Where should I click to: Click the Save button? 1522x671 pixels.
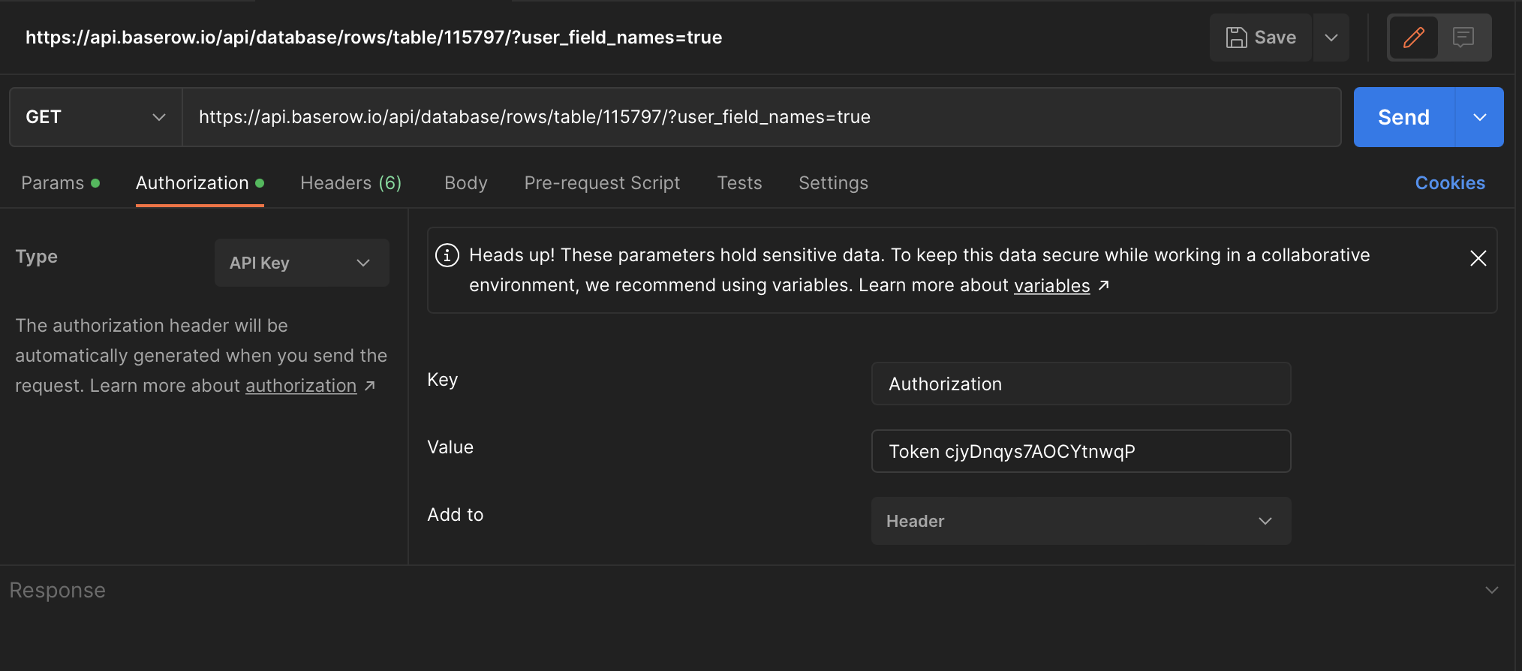tap(1261, 38)
